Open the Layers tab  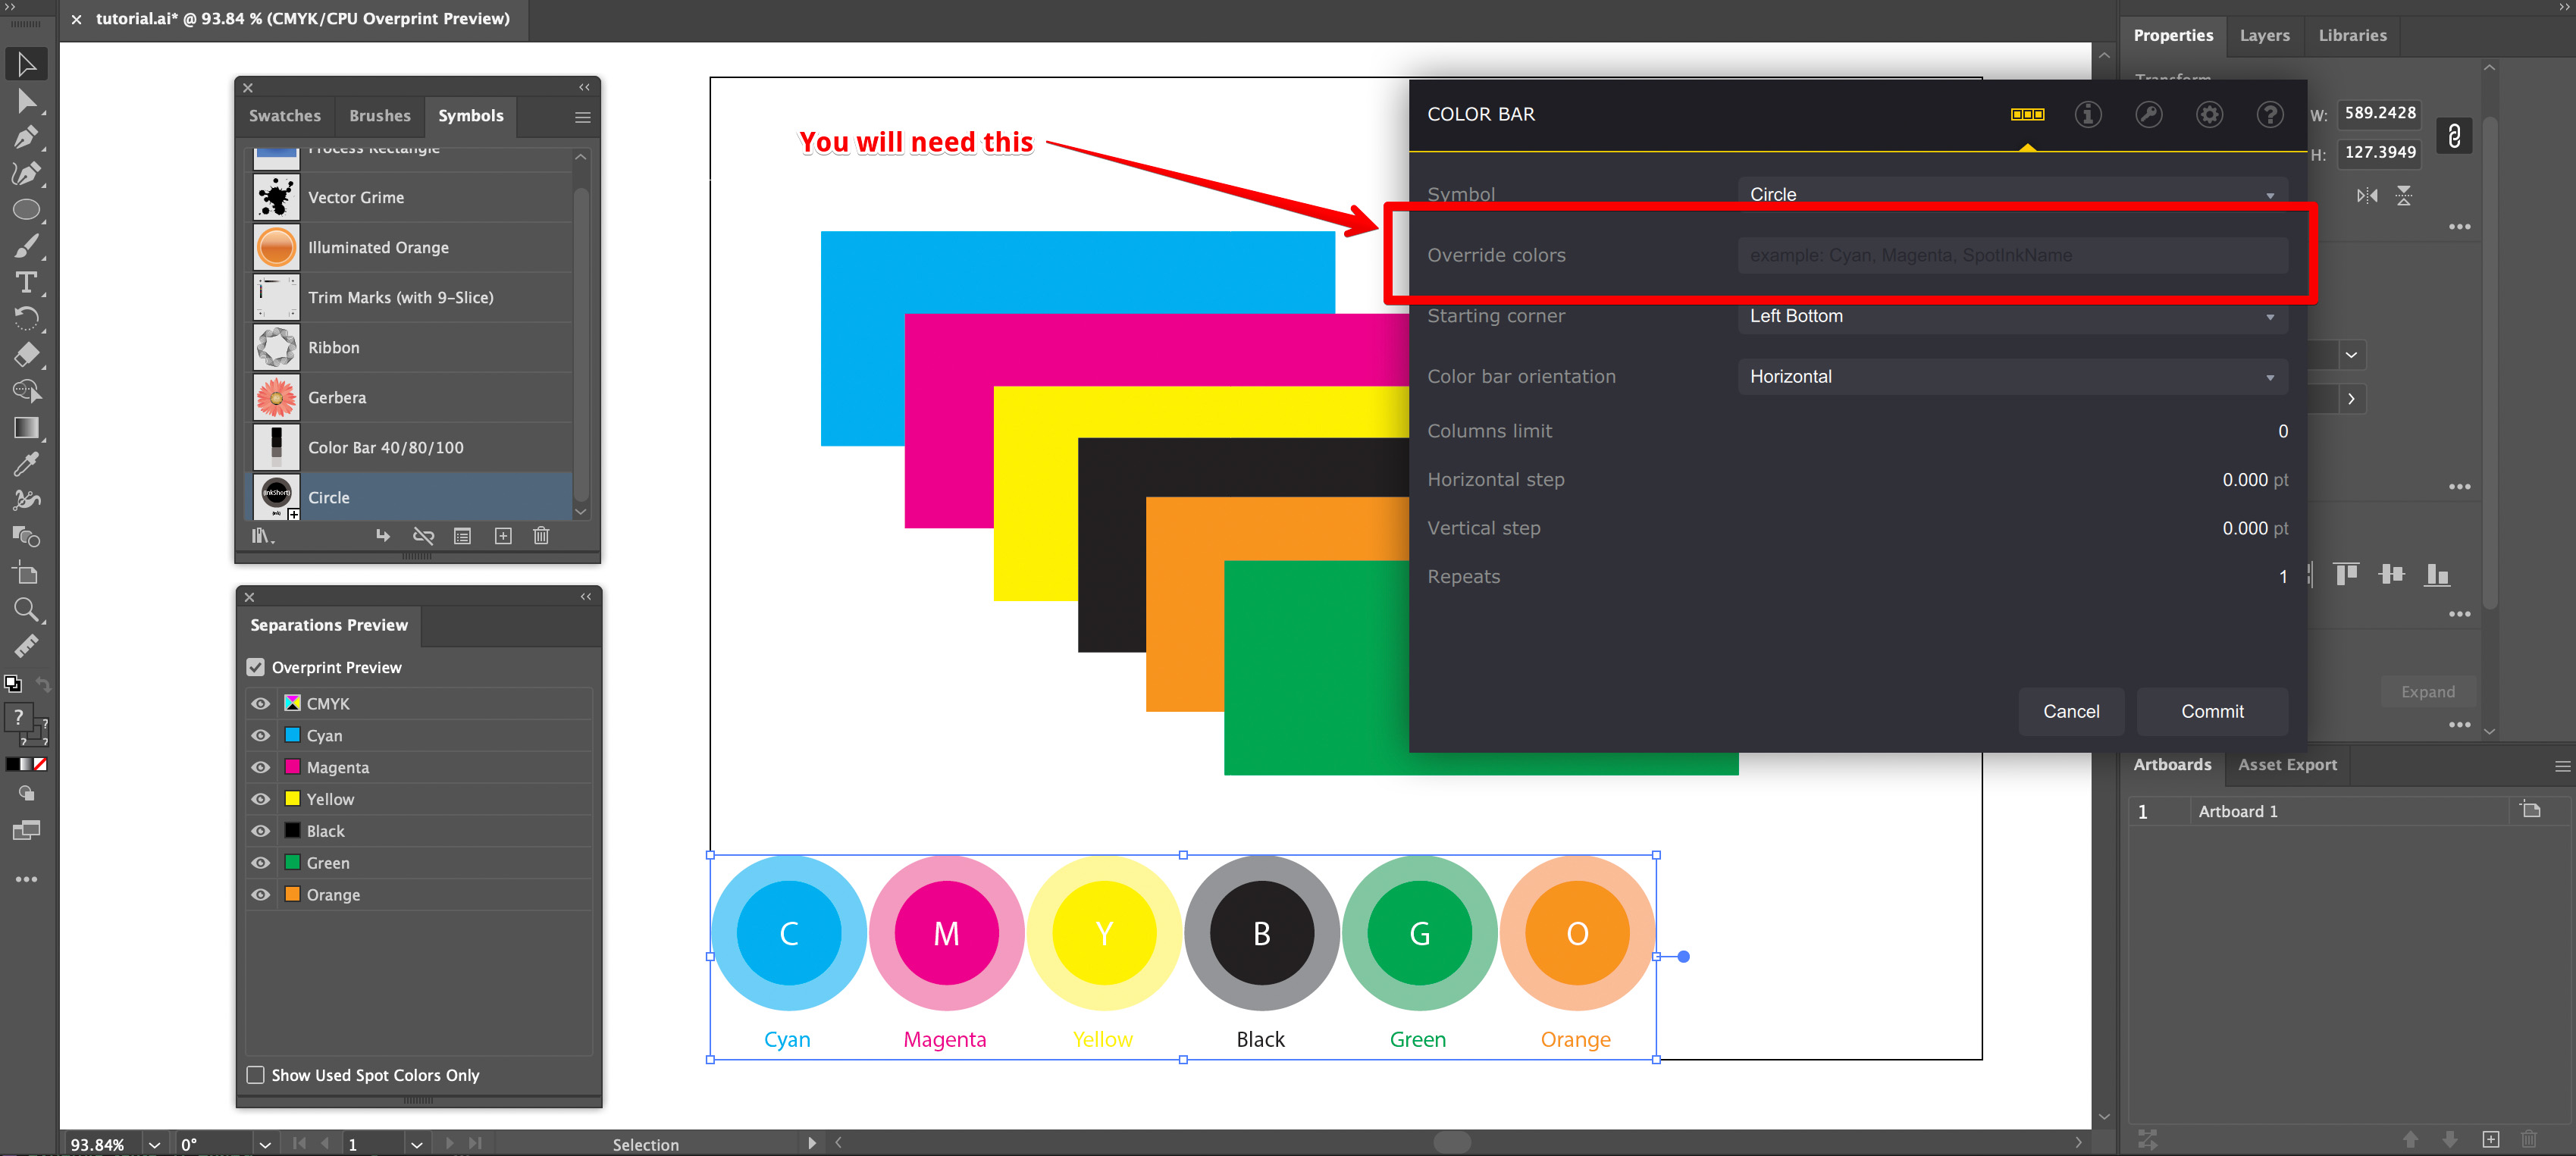[x=2264, y=35]
